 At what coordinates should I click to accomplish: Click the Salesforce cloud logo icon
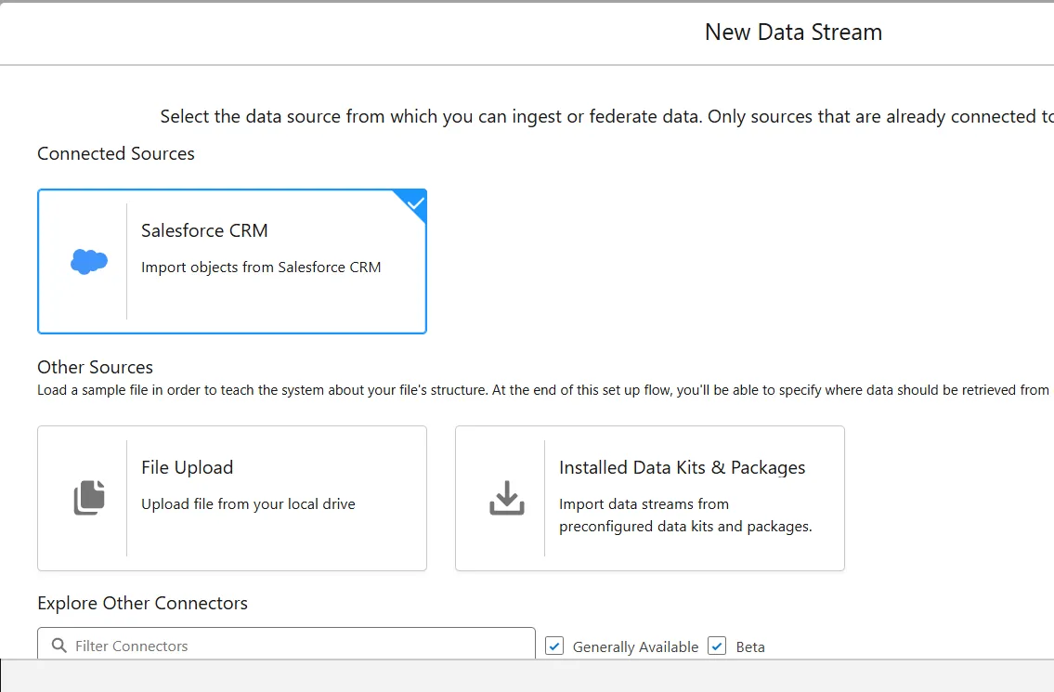[x=89, y=262]
